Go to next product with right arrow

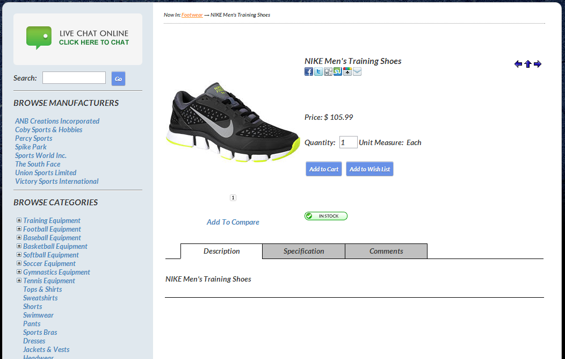[x=538, y=64]
